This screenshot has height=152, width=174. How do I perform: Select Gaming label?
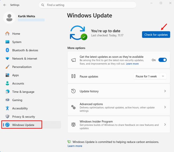point(17,100)
